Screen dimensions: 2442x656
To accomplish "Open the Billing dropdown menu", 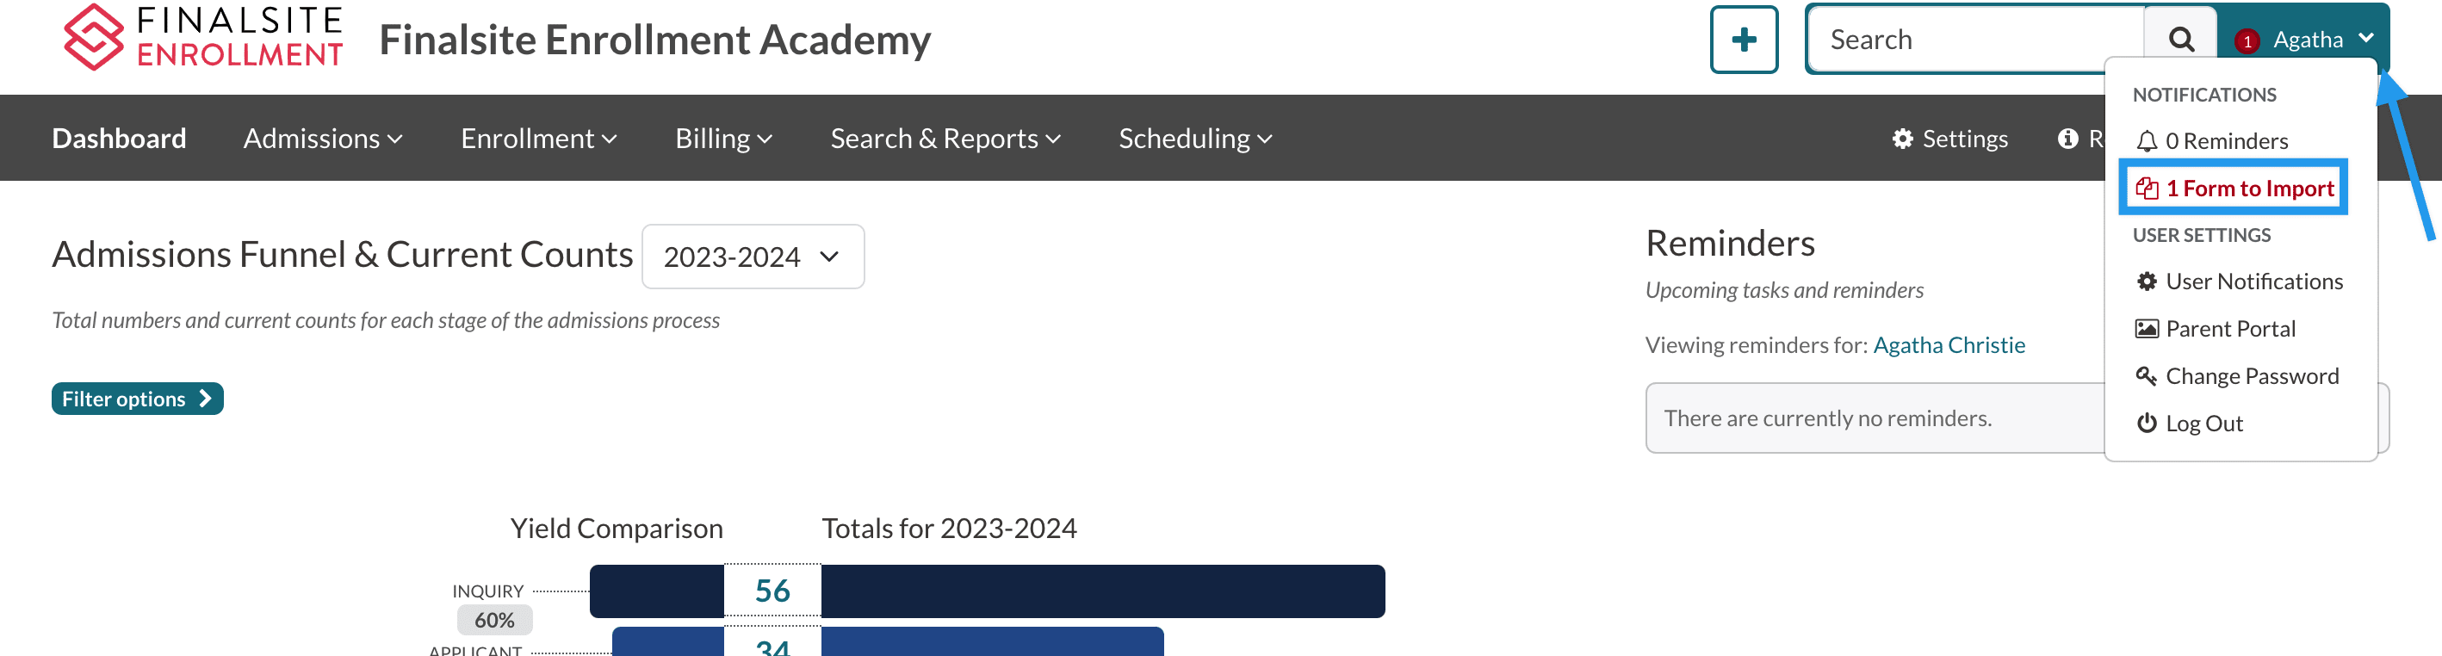I will click(723, 139).
